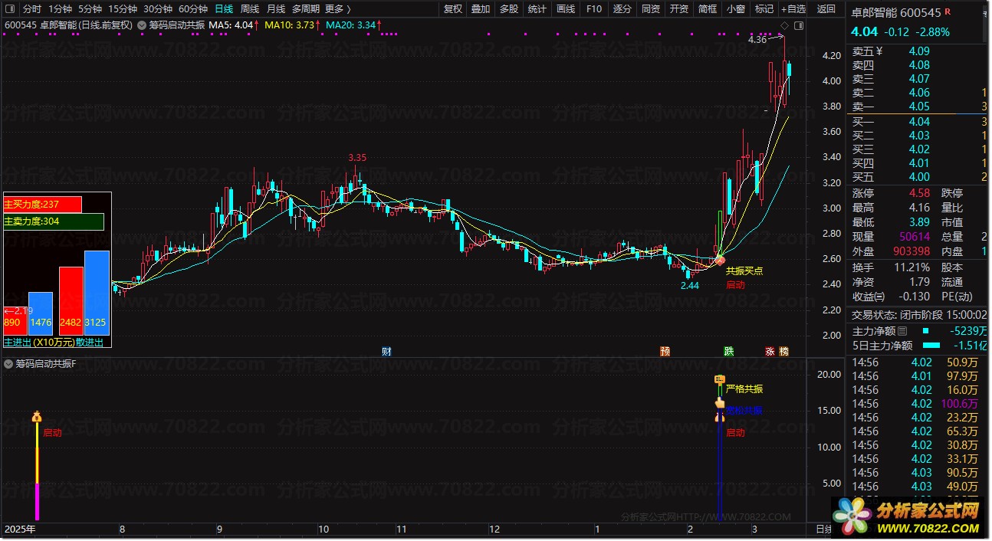Switch to 30分钟 period
This screenshot has height=541, width=992.
click(x=158, y=9)
